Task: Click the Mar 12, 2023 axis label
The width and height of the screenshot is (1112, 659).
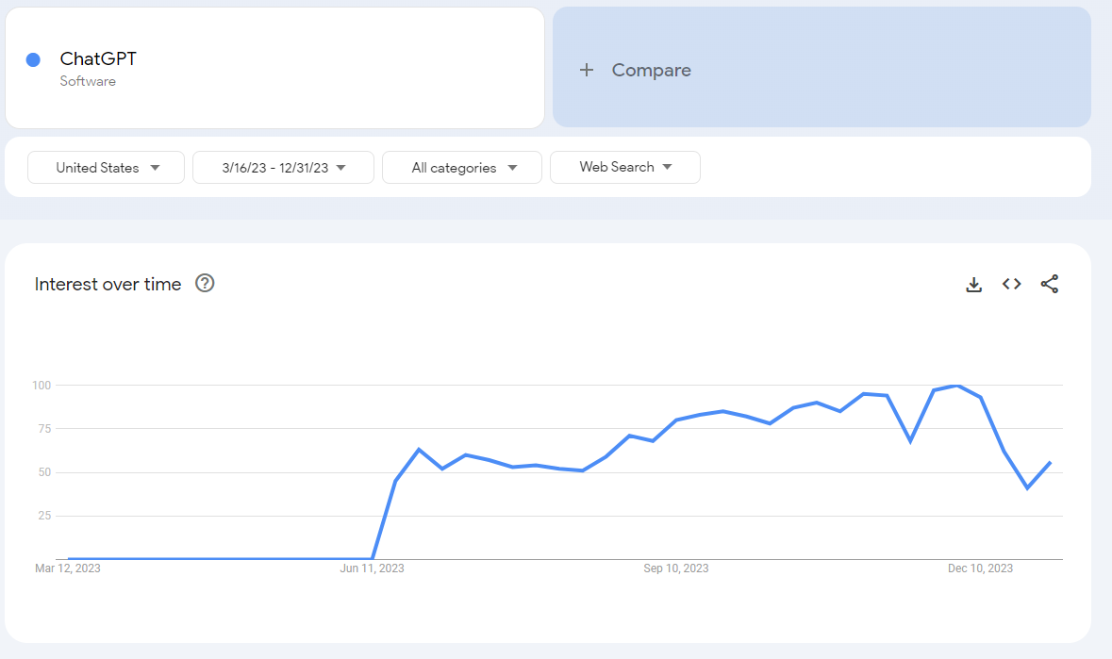Action: [68, 568]
